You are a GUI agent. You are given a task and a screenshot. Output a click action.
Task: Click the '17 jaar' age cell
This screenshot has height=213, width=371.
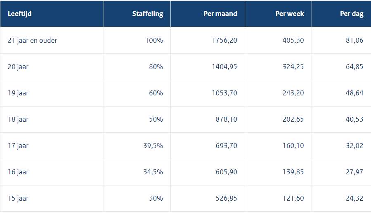coord(18,146)
